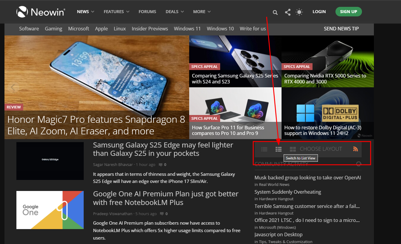The width and height of the screenshot is (401, 244).
Task: Open the Google One AI Premium Plan headline
Action: tap(166, 198)
